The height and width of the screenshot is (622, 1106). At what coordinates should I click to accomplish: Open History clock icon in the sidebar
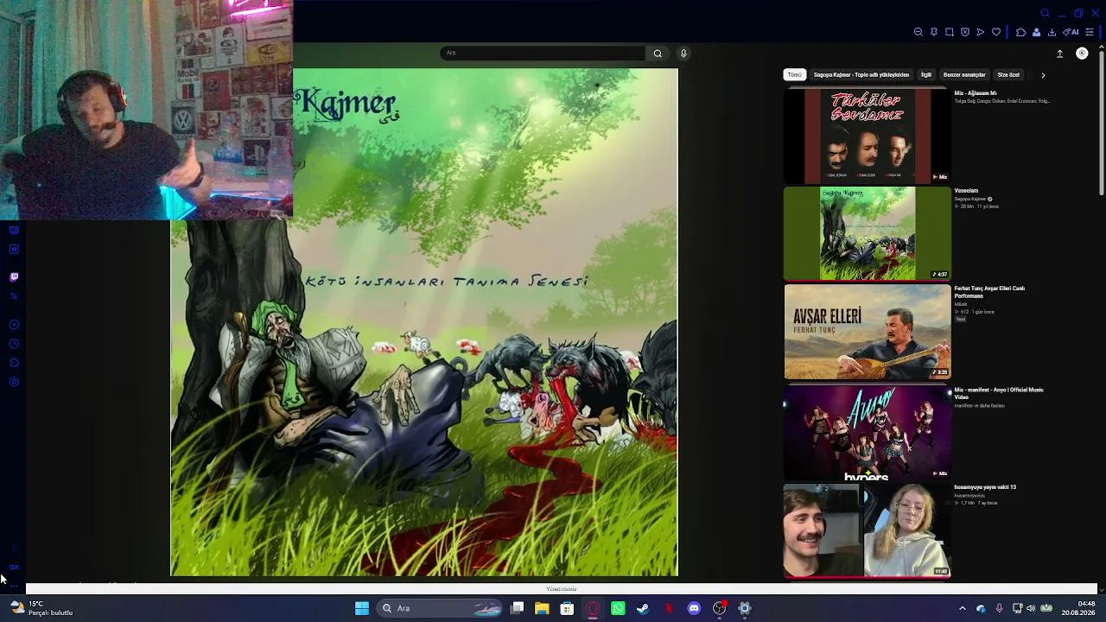point(14,344)
